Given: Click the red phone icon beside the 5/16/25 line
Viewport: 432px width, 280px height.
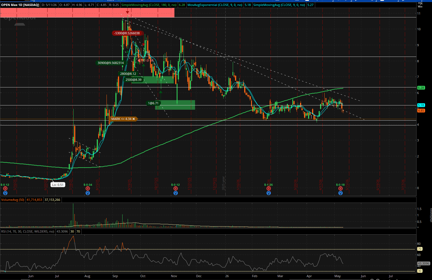Looking at the screenshot, I should [x=5, y=189].
